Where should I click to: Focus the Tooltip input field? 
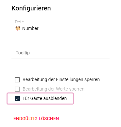[x=60, y=53]
